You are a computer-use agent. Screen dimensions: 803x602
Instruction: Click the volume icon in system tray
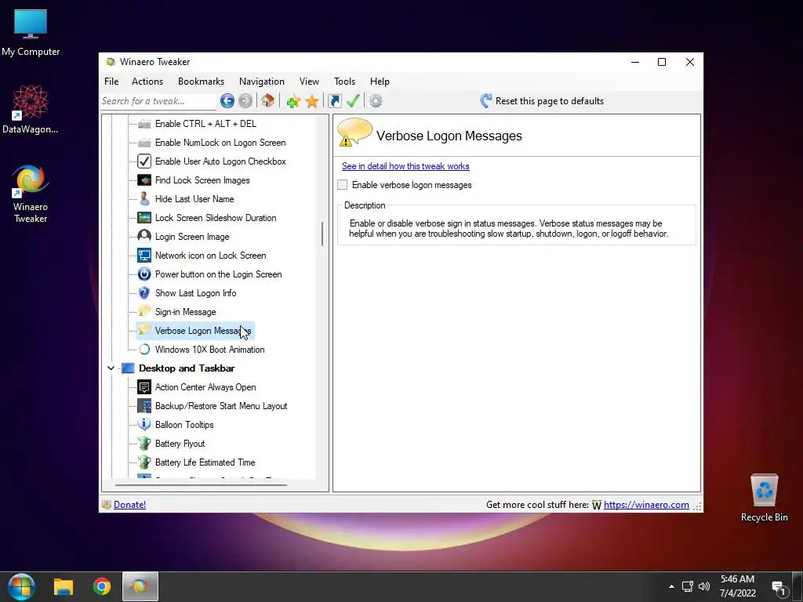(705, 586)
